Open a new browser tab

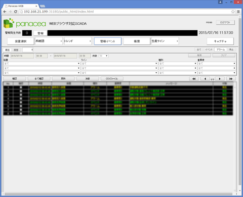43,6
